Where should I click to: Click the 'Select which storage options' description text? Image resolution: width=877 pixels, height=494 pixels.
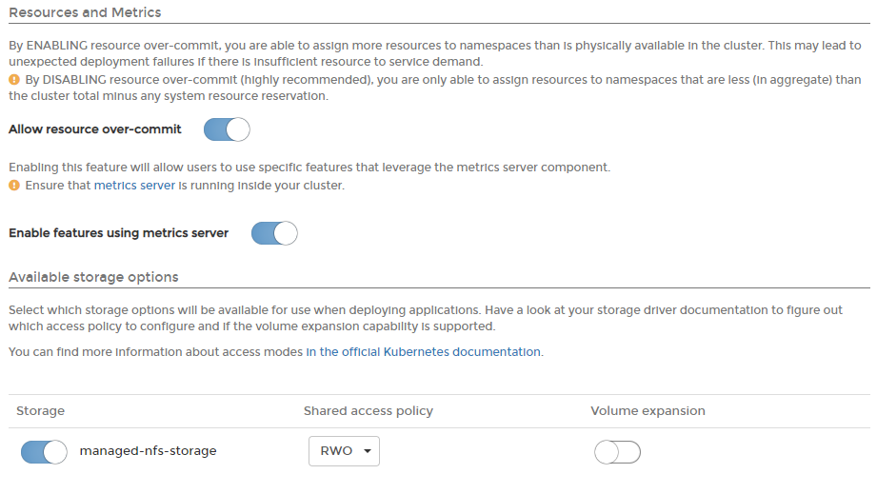(426, 318)
